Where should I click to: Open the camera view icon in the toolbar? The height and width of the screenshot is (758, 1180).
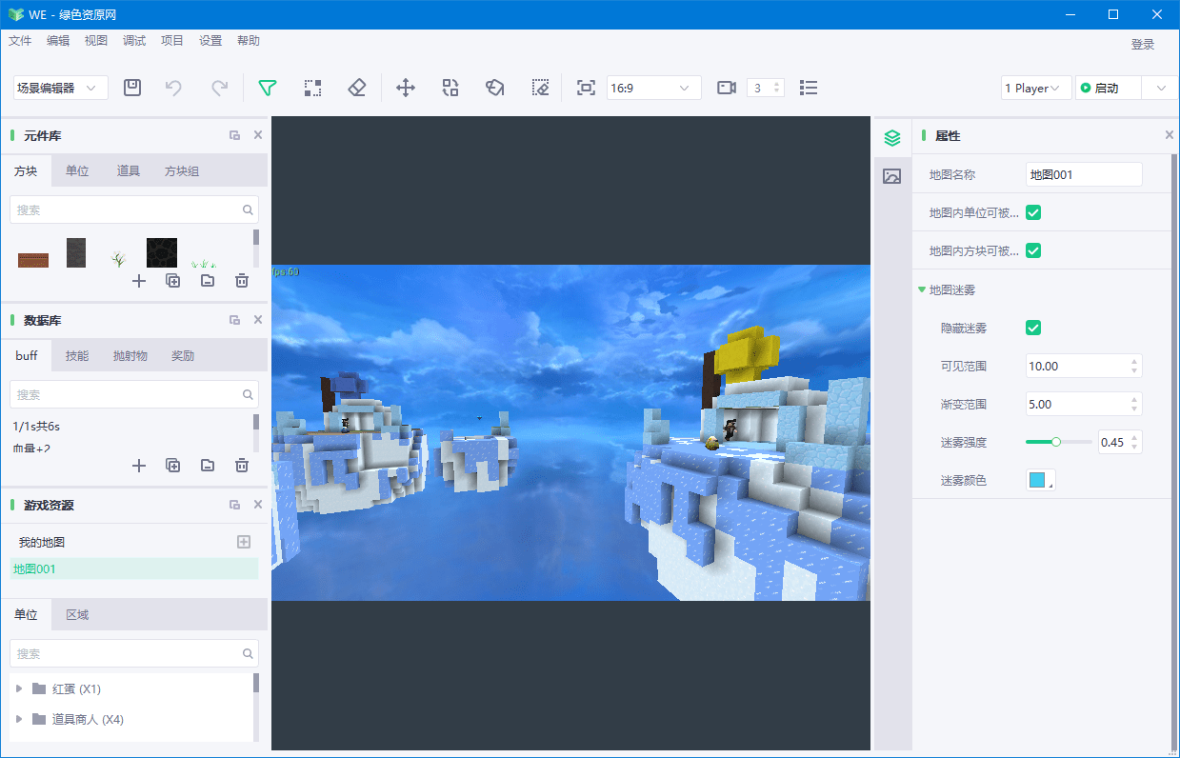pos(727,87)
